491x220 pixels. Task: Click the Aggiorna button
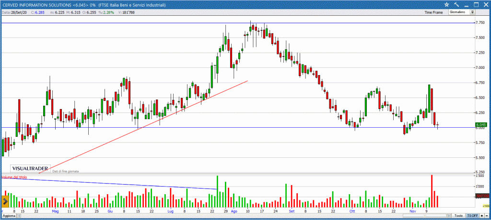[9, 216]
